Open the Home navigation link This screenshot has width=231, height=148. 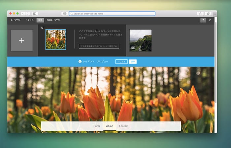coord(97,126)
